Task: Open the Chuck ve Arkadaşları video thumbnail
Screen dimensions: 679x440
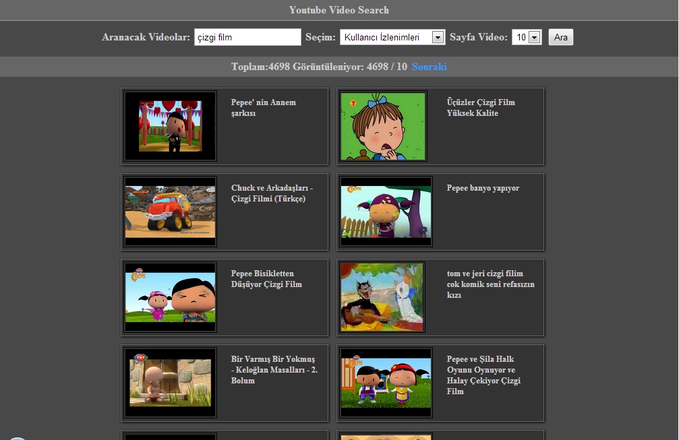Action: (x=170, y=212)
